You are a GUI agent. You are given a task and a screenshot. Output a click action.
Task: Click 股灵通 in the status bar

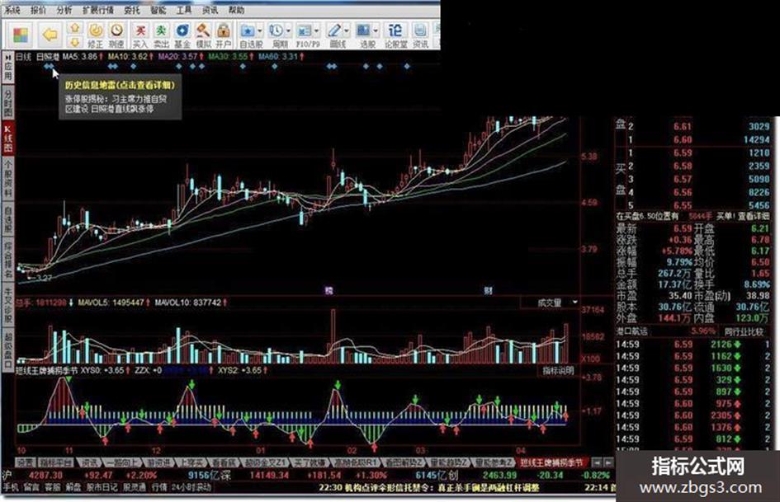135,488
